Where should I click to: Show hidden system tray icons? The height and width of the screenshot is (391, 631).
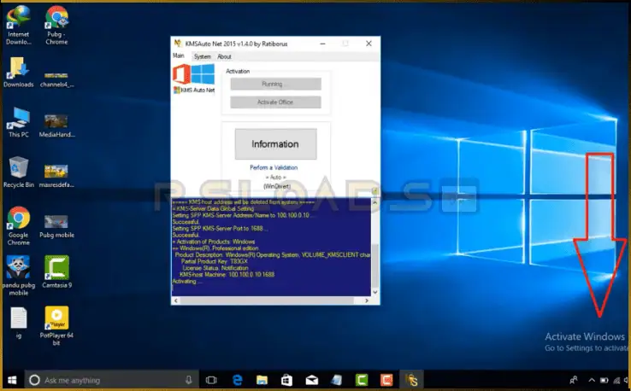pyautogui.click(x=592, y=380)
